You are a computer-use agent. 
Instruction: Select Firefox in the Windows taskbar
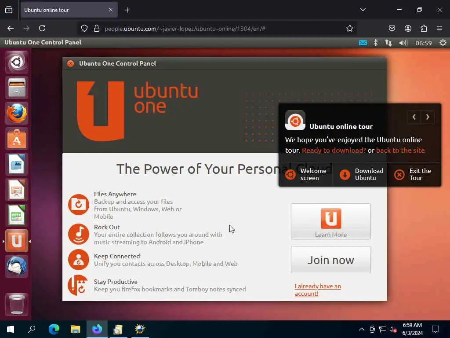(97, 329)
